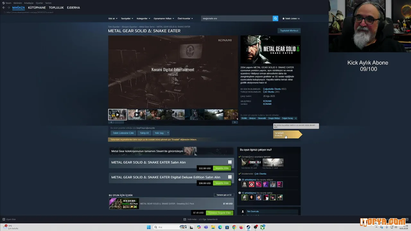Open Metal Gear collection banner
Screen dimensions: 411x231
click(x=171, y=151)
